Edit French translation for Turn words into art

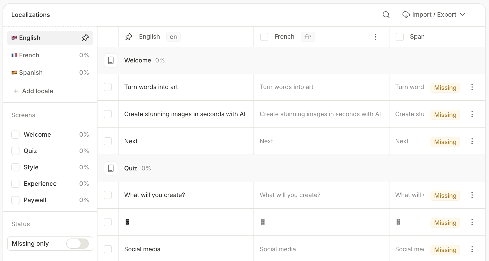click(x=321, y=87)
